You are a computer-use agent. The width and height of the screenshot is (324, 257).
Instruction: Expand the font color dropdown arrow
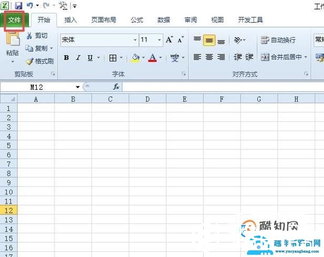pos(161,58)
